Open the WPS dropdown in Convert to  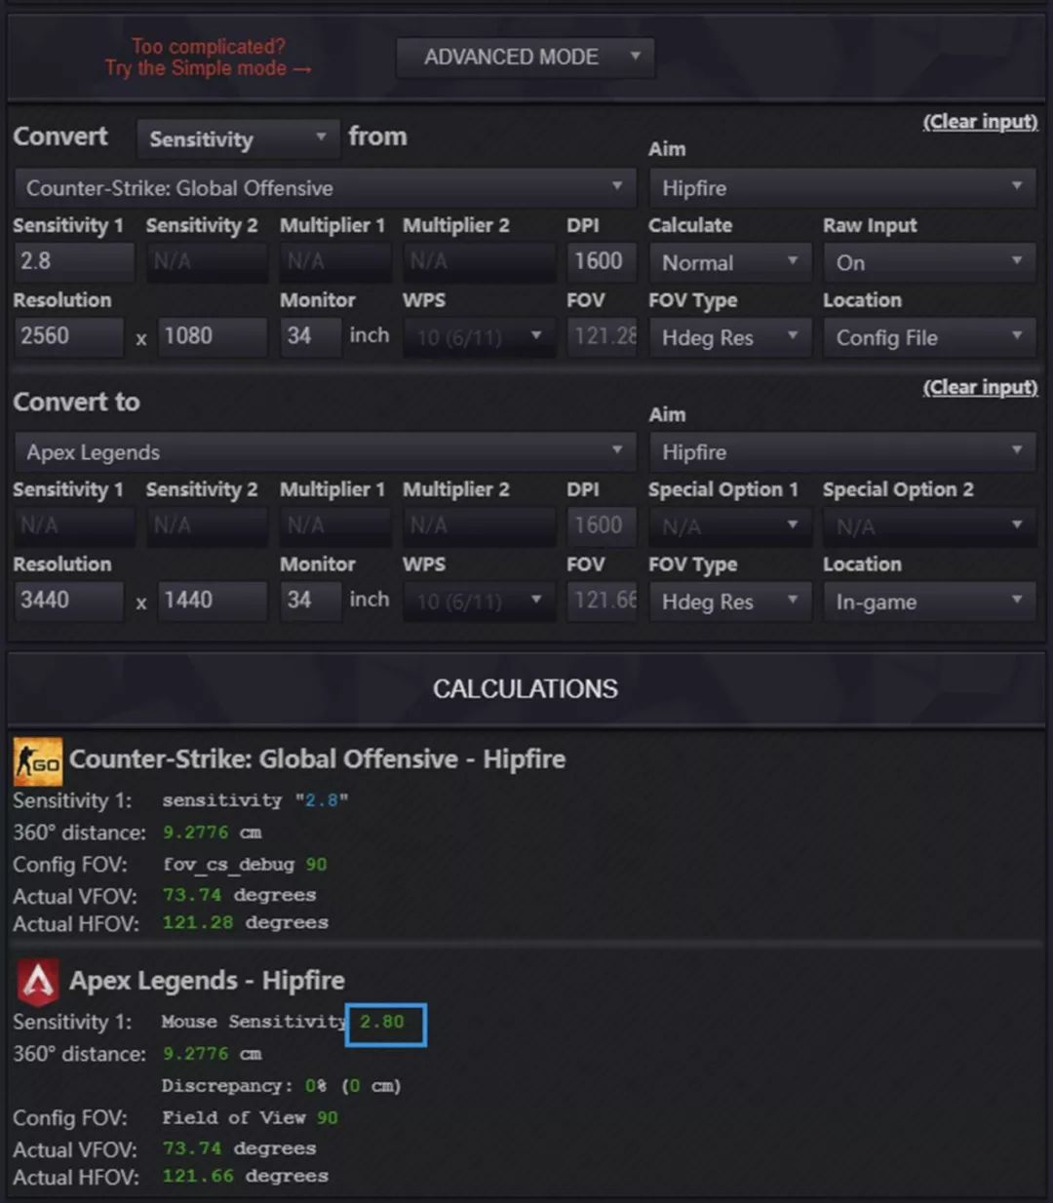coord(479,601)
